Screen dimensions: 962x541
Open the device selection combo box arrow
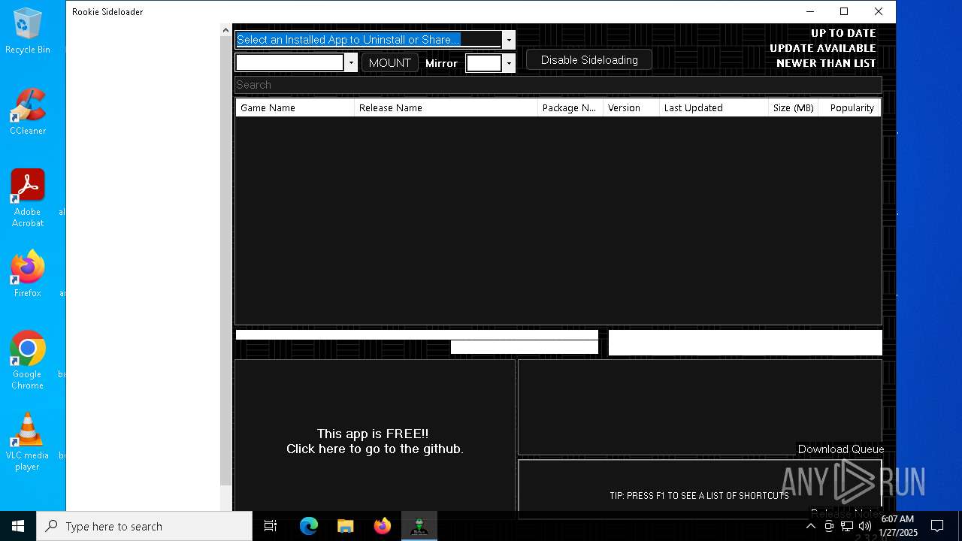tap(351, 63)
